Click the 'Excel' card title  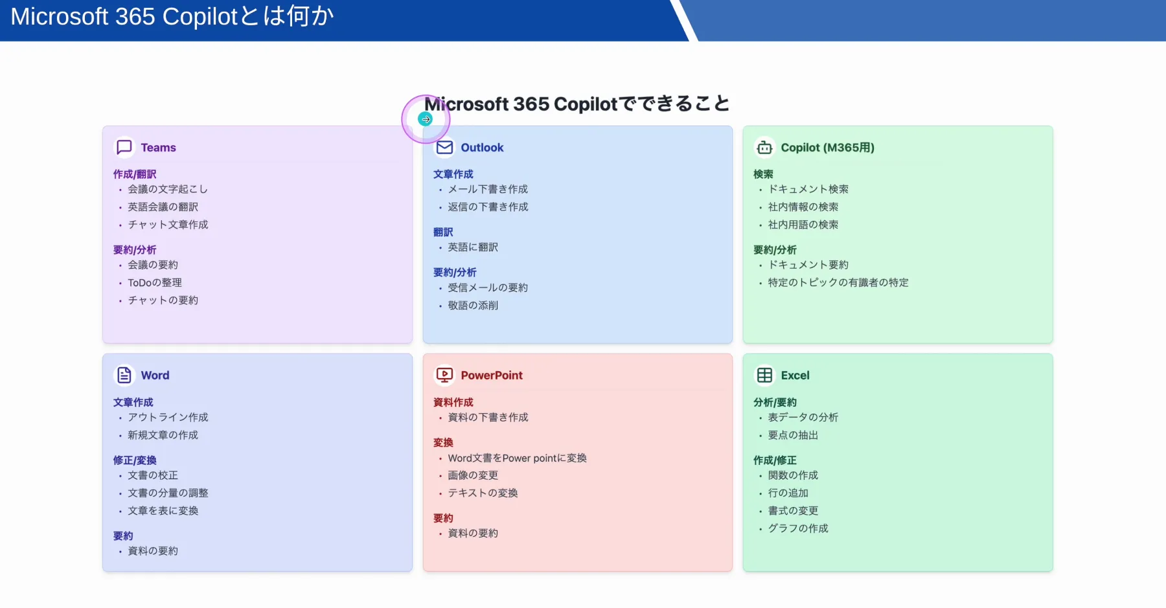795,376
